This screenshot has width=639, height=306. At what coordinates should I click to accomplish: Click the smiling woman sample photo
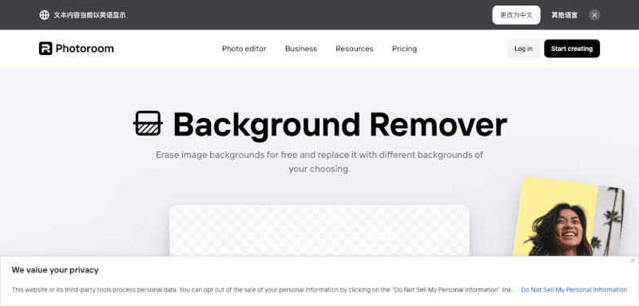tap(569, 218)
